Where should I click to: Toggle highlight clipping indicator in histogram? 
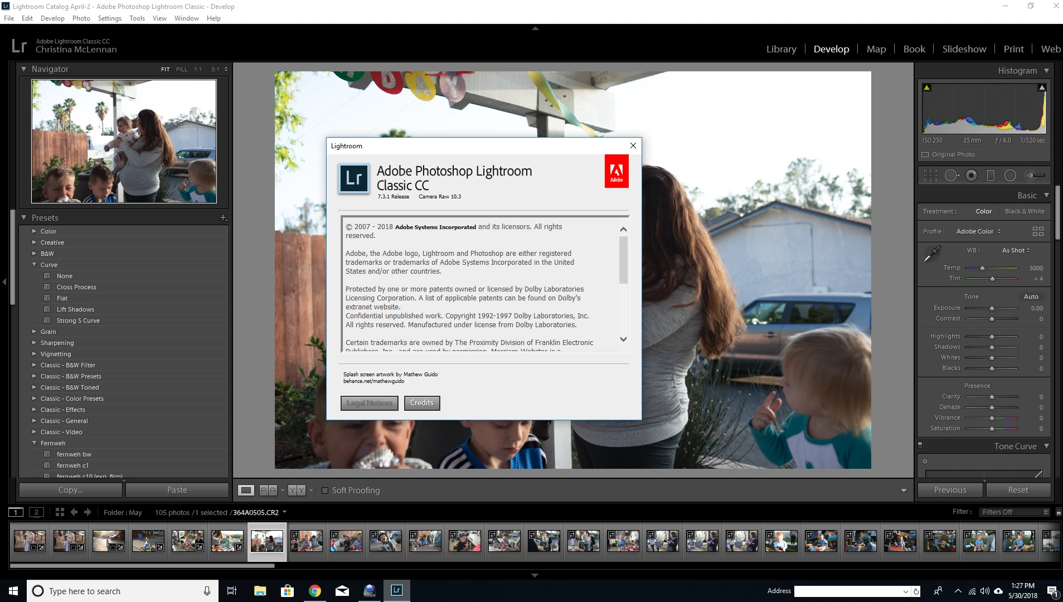click(x=1042, y=88)
